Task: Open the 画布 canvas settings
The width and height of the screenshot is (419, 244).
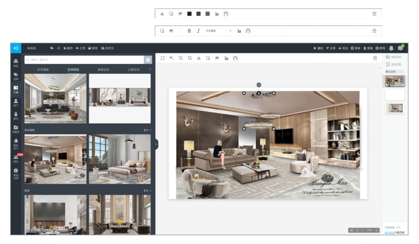Action: point(68,48)
